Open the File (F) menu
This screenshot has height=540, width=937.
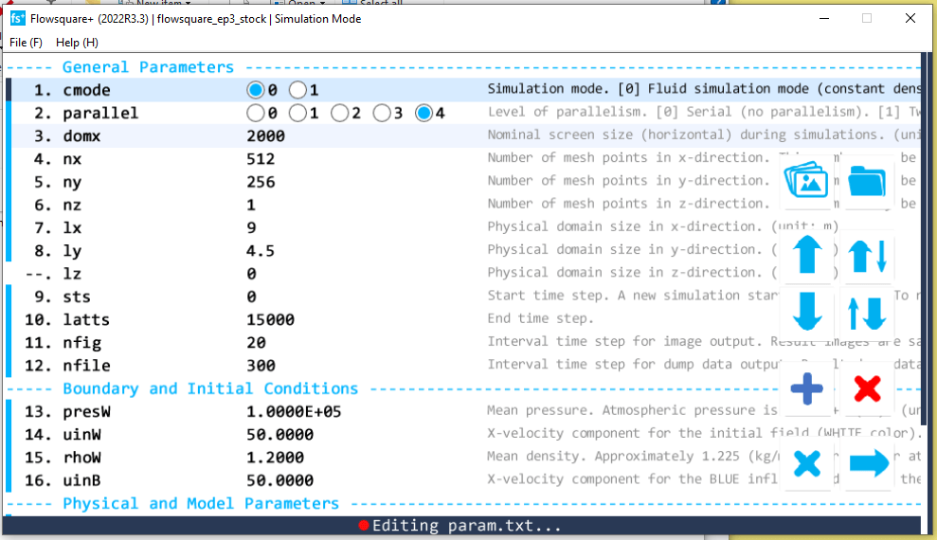(26, 43)
